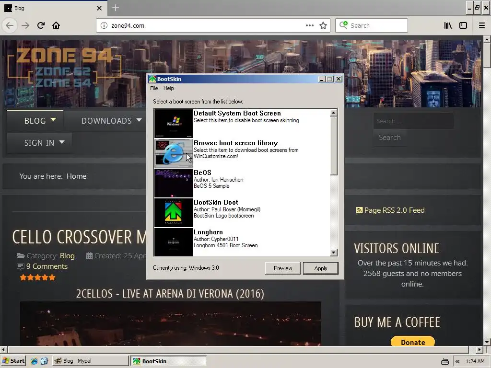Open page actions three-dot menu in address bar
The height and width of the screenshot is (368, 491).
309,25
